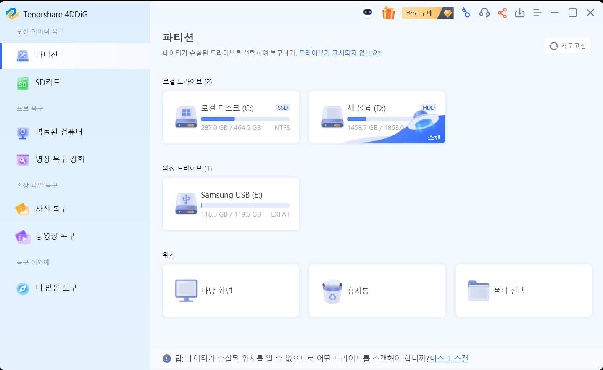Open 벽돌된 컴퓨터 recovery option
The height and width of the screenshot is (370, 603).
coord(75,132)
